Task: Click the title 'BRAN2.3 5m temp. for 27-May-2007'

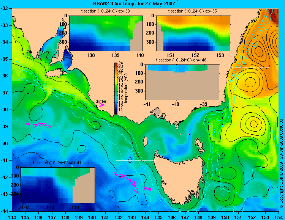Action: 134,4
